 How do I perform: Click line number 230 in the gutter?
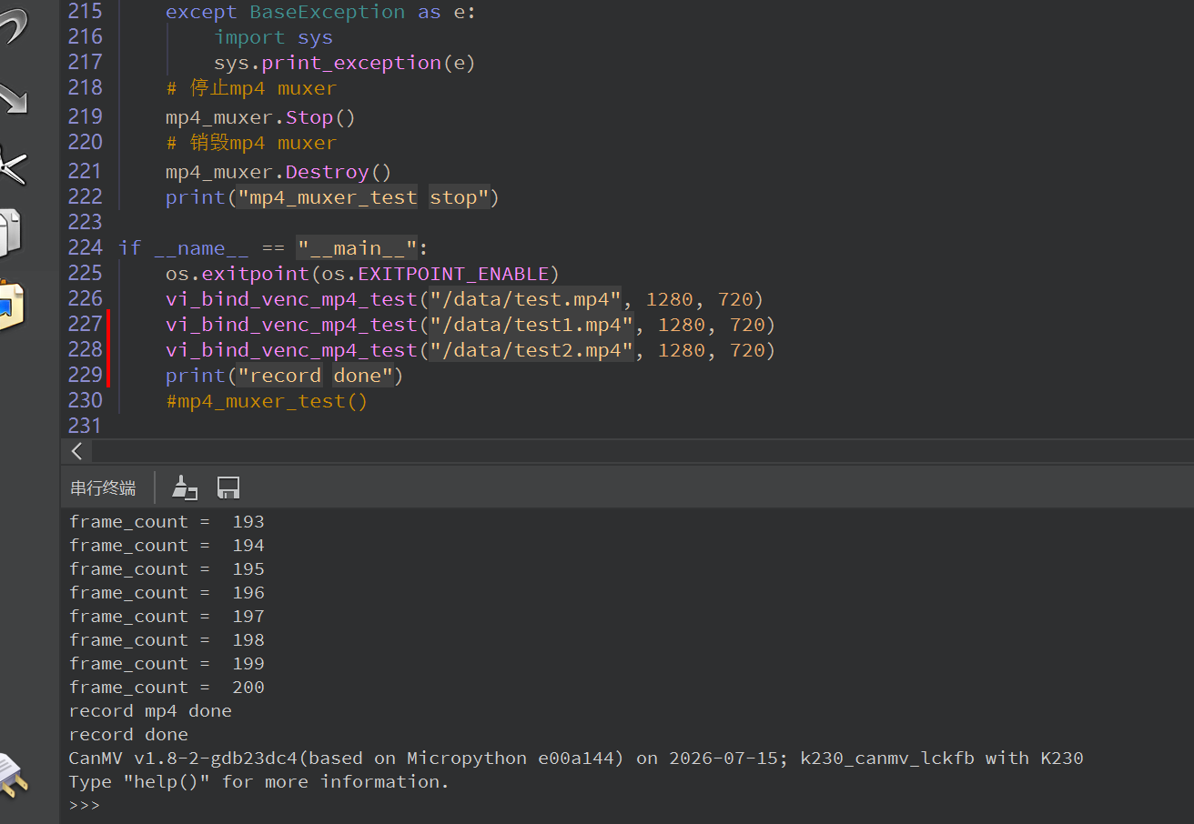pos(86,400)
